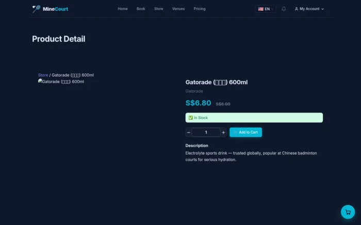Image resolution: width=361 pixels, height=225 pixels.
Task: Open the Book menu item
Action: [x=141, y=9]
